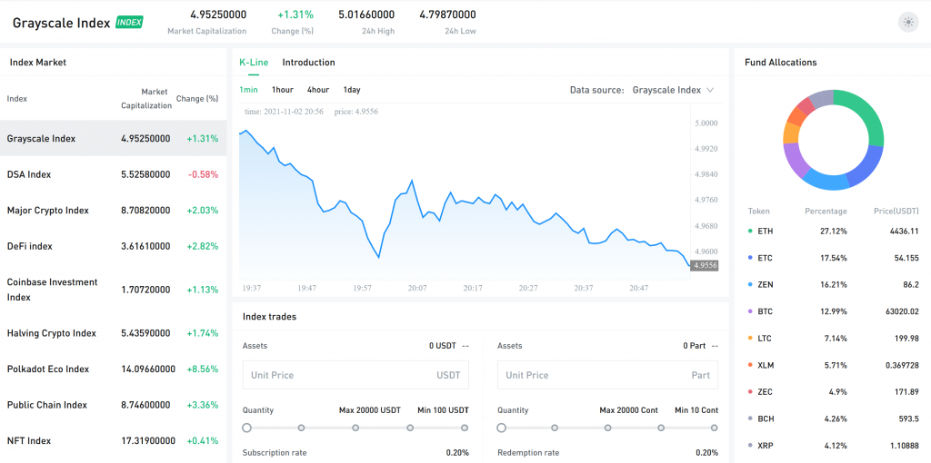Open the DeFi index row
The height and width of the screenshot is (463, 931).
(113, 245)
